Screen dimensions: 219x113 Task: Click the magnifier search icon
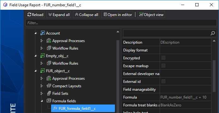(x=213, y=33)
